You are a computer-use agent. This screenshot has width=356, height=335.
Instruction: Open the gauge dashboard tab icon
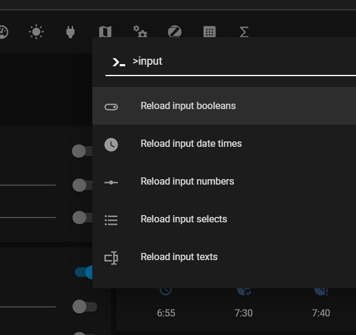tap(3, 32)
